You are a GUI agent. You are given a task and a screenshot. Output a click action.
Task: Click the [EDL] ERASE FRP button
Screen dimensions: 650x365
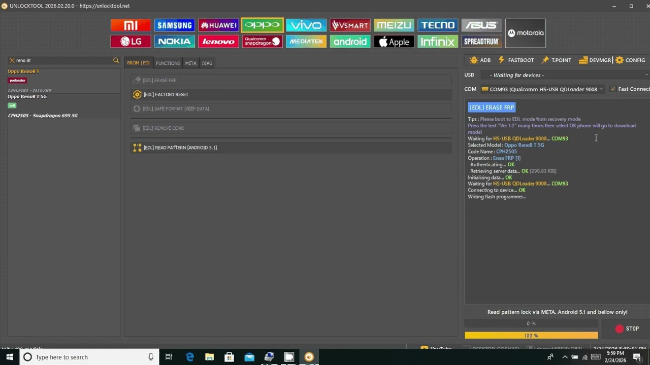(290, 80)
